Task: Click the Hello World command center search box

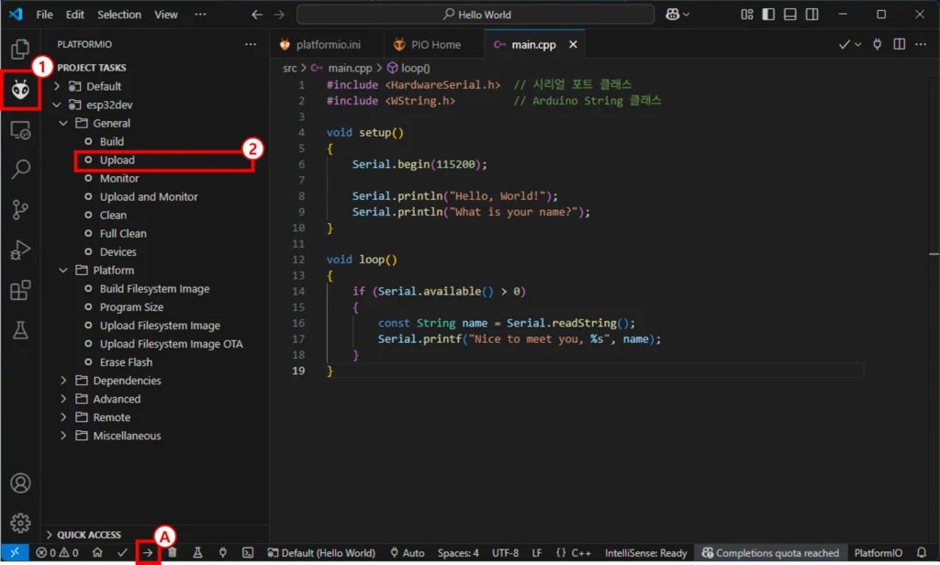Action: tap(476, 15)
